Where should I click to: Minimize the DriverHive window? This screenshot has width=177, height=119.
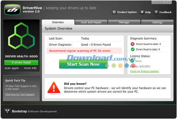(x=154, y=2)
